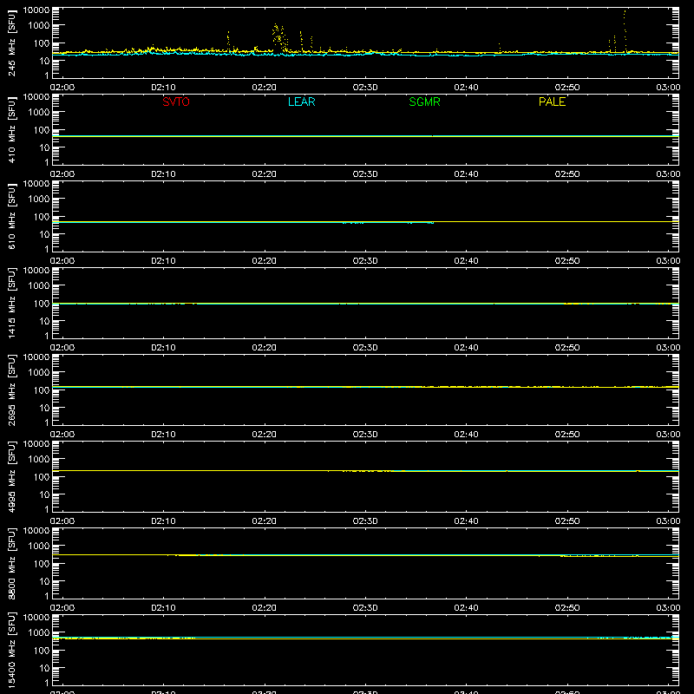
Task: Click the yellow burst cluster after 02:20 at 245 MHz
Action: (x=280, y=37)
